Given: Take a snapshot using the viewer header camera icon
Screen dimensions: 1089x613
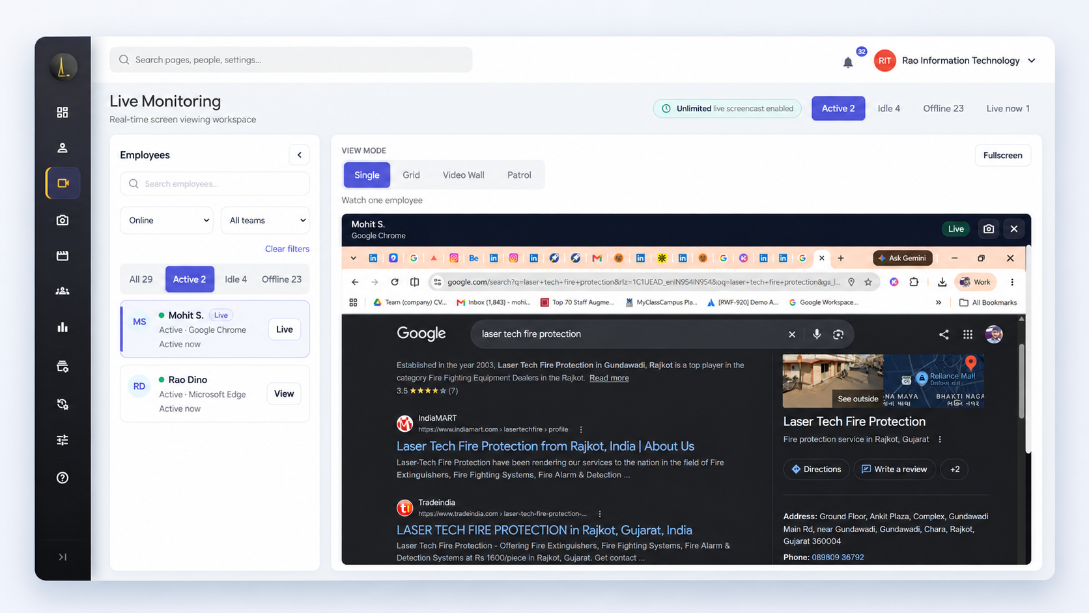Looking at the screenshot, I should 989,229.
